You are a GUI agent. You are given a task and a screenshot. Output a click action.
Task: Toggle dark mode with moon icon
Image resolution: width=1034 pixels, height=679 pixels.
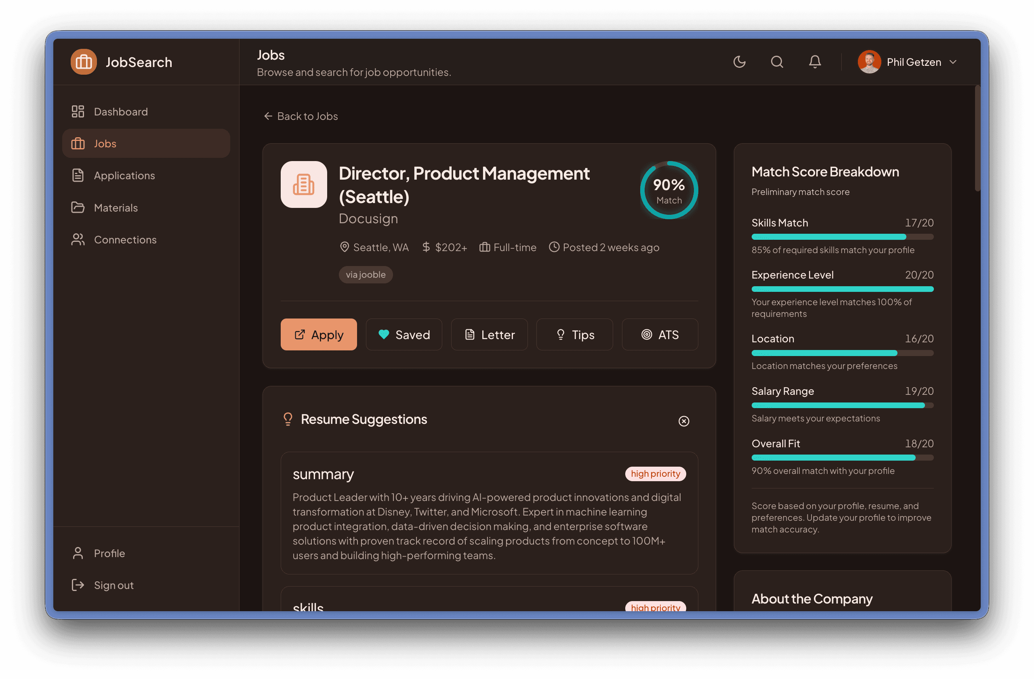click(739, 62)
